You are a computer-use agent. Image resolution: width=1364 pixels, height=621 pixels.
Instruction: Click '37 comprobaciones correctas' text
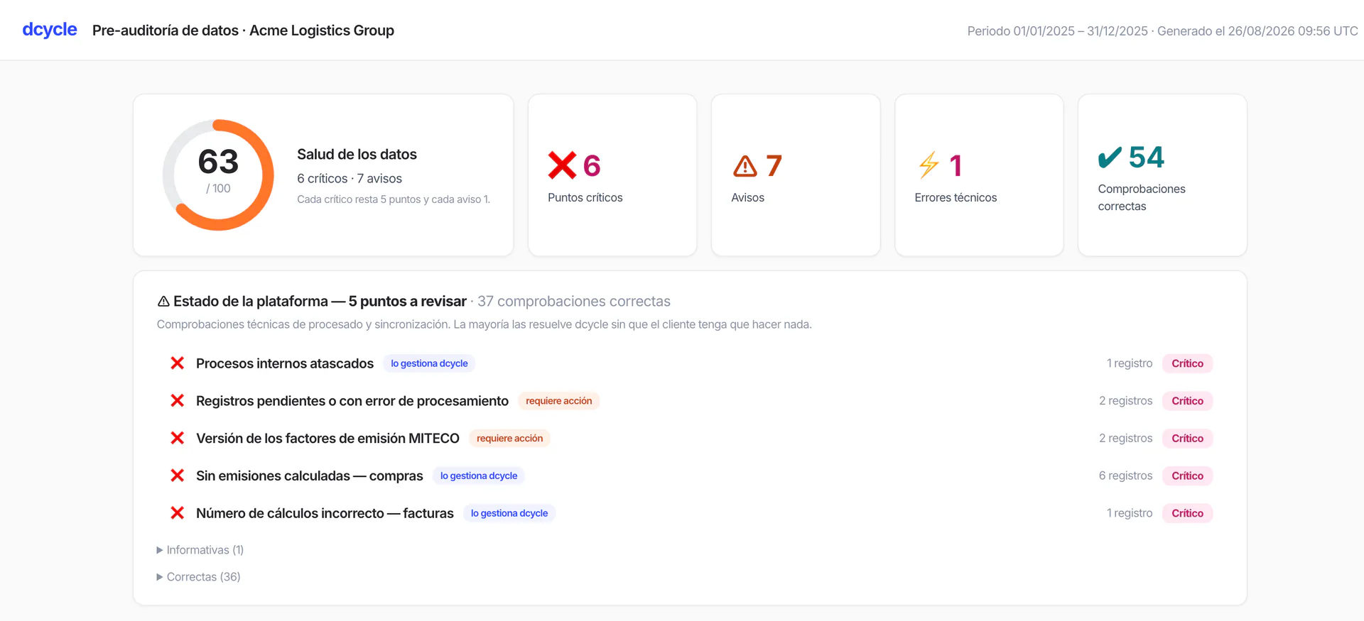(574, 302)
